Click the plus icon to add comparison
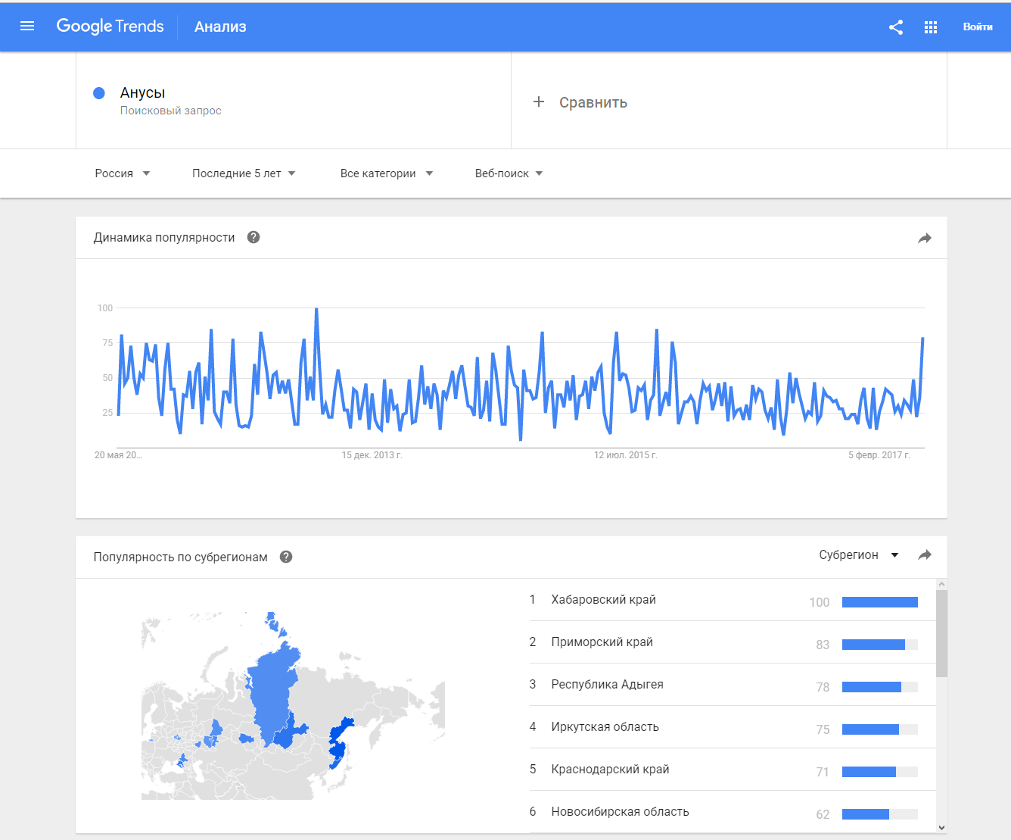Image resolution: width=1011 pixels, height=840 pixels. pos(539,101)
